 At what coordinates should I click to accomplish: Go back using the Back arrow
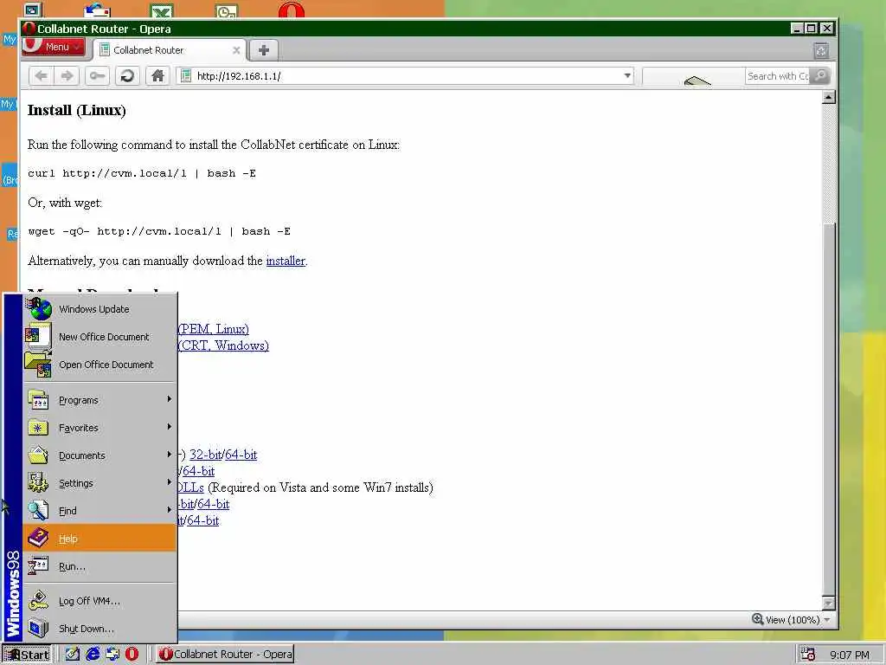pos(42,76)
